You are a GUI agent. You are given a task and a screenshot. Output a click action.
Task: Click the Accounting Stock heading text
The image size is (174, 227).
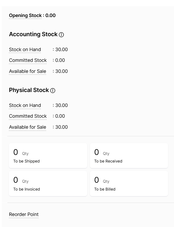[x=33, y=34]
